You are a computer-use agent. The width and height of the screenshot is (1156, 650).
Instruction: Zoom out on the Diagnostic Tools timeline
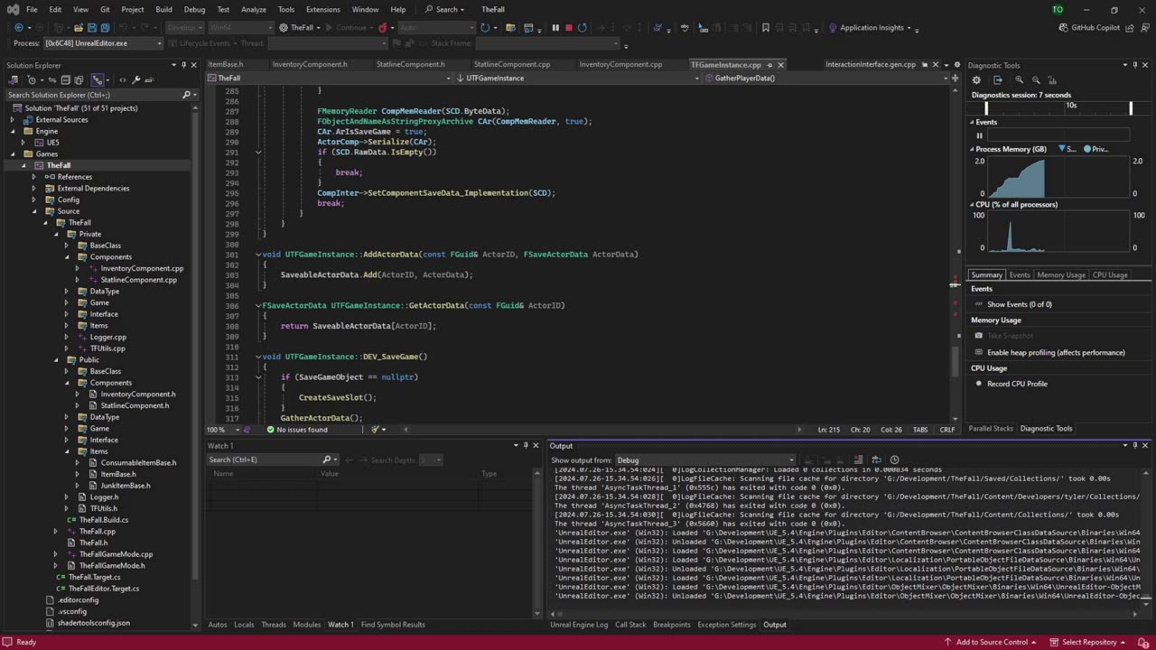tap(1035, 80)
